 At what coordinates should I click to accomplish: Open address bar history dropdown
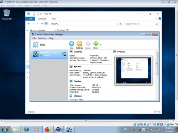point(117,24)
